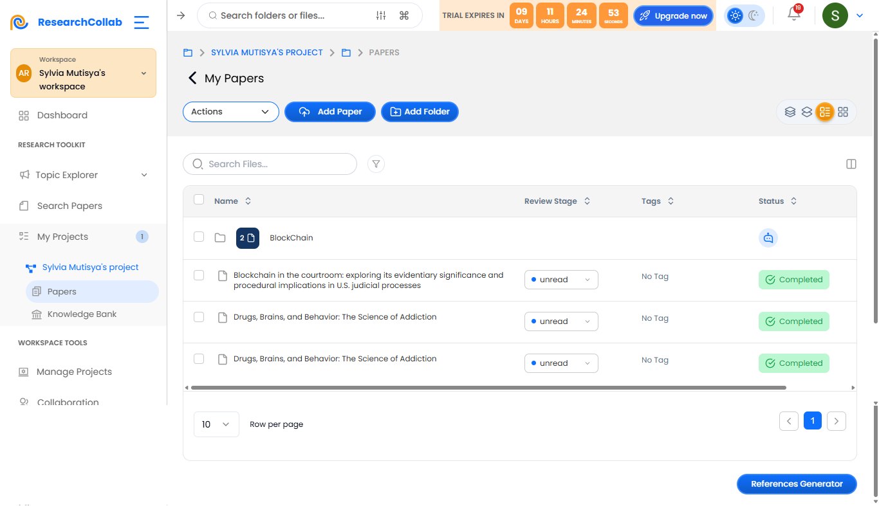879x506 pixels.
Task: Check the Blockchain in the courtroom paper checkbox
Action: [x=199, y=275]
